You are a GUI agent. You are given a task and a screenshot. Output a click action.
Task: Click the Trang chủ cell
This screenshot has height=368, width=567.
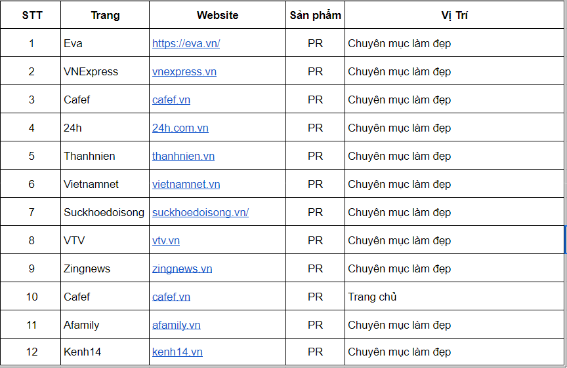[454, 297]
